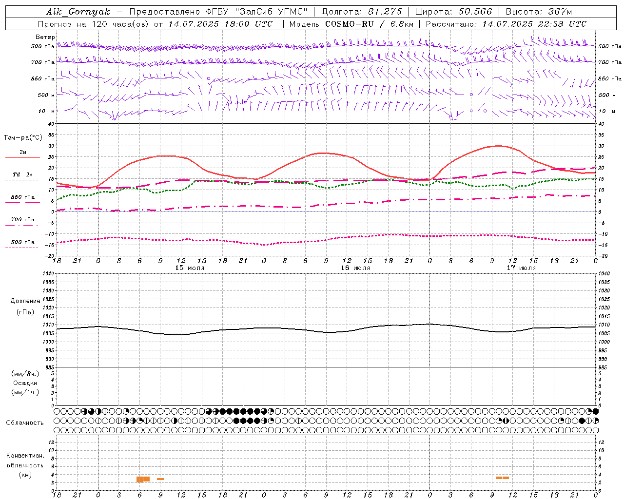Click the orange convective bar on 17 июля
The image size is (624, 499).
(x=502, y=478)
